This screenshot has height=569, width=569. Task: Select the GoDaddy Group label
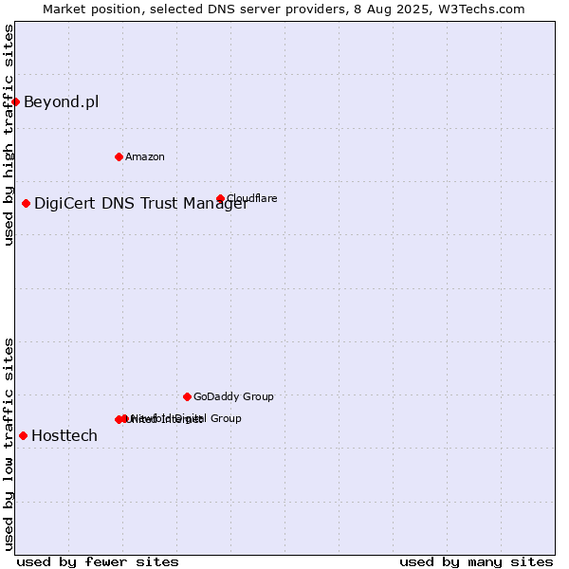(233, 396)
